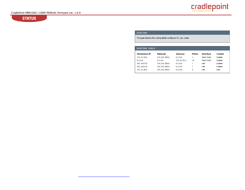The image size is (245, 190).
Task: Click the metric value 2 in 123.12.35.0 row
Action: coord(193,70)
